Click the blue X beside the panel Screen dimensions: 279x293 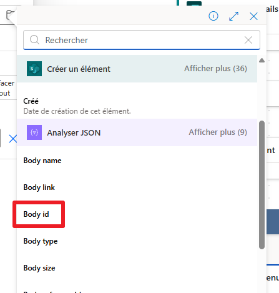[13, 139]
